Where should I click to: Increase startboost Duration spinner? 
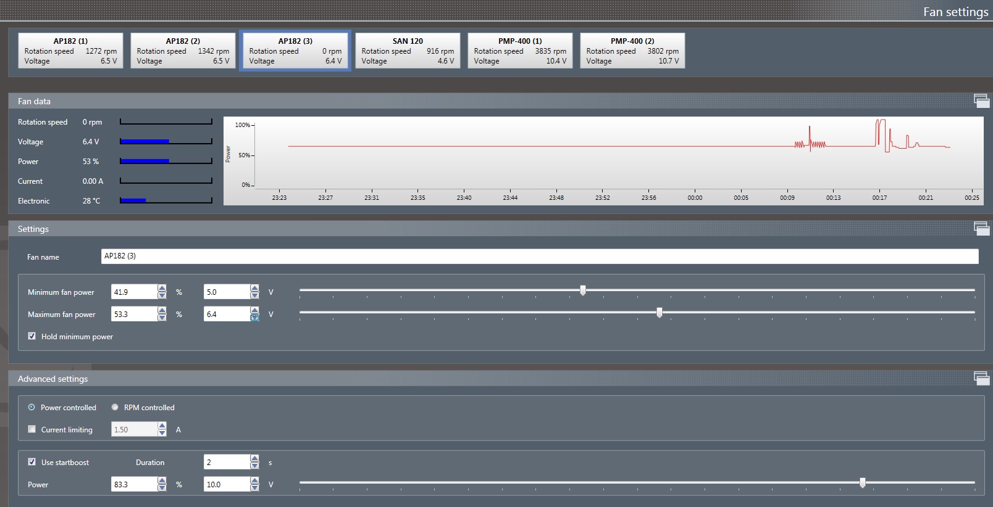point(254,458)
